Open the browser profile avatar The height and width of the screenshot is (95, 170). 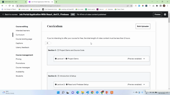pyautogui.click(x=164, y=6)
